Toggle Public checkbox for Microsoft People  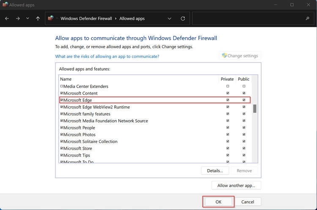244,127
